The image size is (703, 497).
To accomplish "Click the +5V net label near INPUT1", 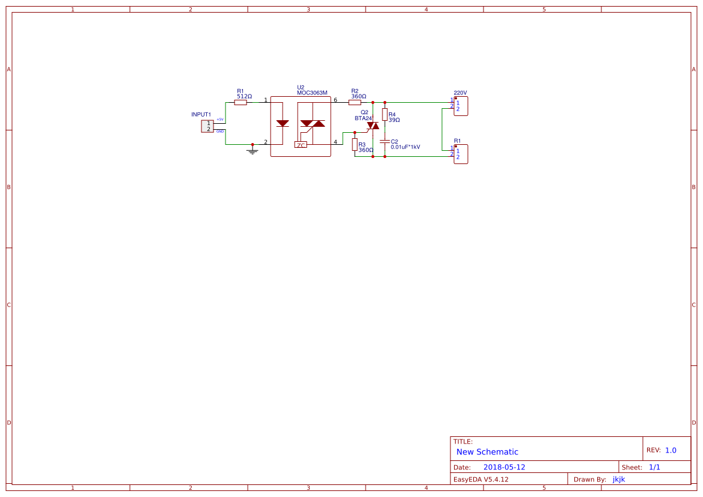I will 219,120.
